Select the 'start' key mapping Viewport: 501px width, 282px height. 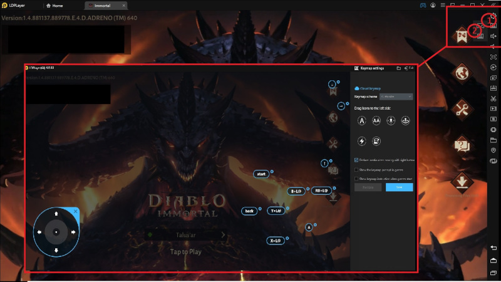pos(261,174)
